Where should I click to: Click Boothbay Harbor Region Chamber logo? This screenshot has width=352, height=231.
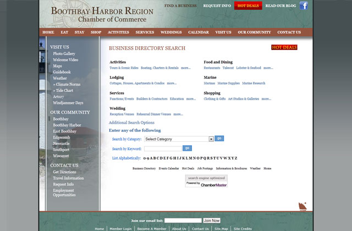(x=102, y=15)
